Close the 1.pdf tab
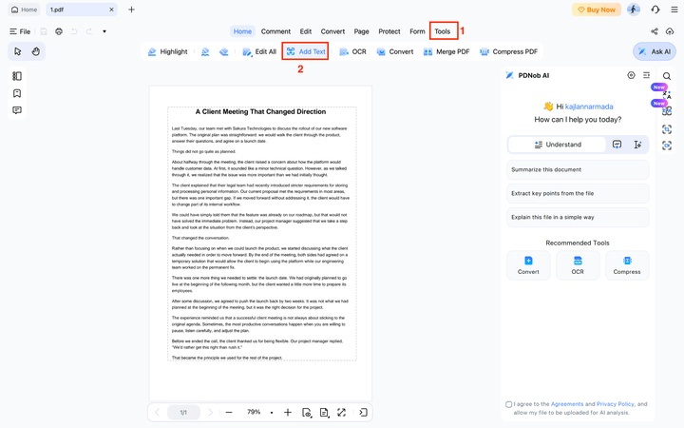The width and height of the screenshot is (684, 428). [111, 10]
